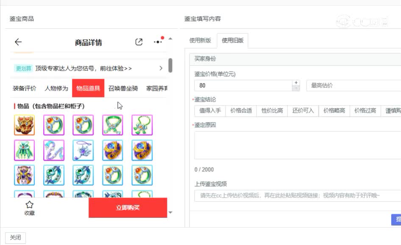Open the 顶级专家达人为您估号 link

pos(84,68)
